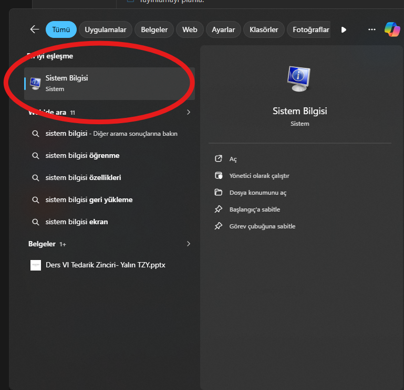Select the Tümü filter tab

coord(61,29)
